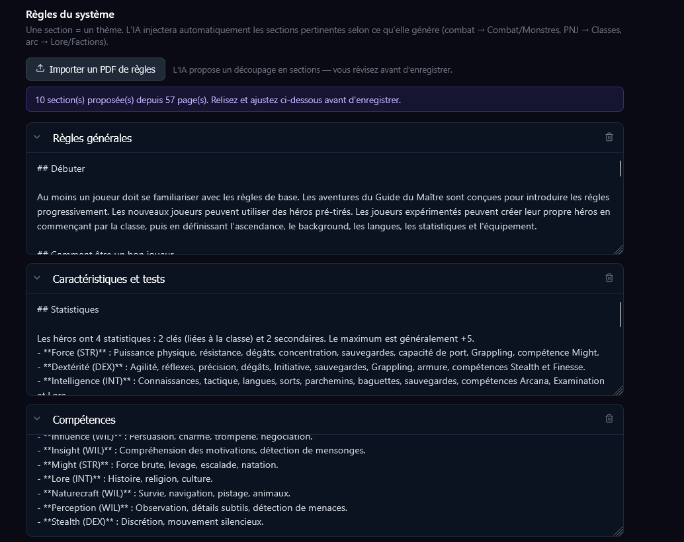Delete the Caractéristiques et tests section trash icon

click(x=609, y=278)
